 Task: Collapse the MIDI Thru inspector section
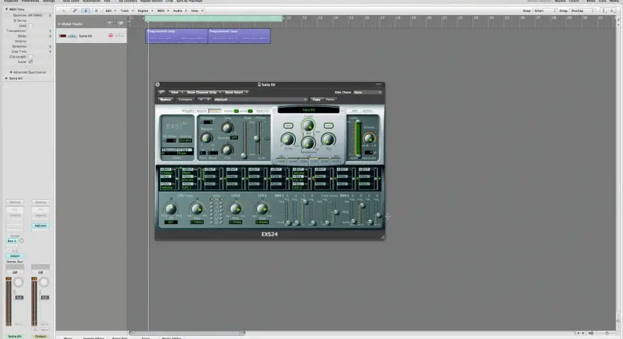tap(6, 9)
